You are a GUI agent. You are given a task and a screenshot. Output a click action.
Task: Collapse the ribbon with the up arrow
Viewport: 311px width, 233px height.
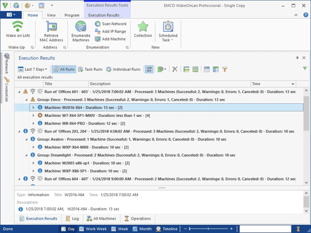tap(296, 15)
